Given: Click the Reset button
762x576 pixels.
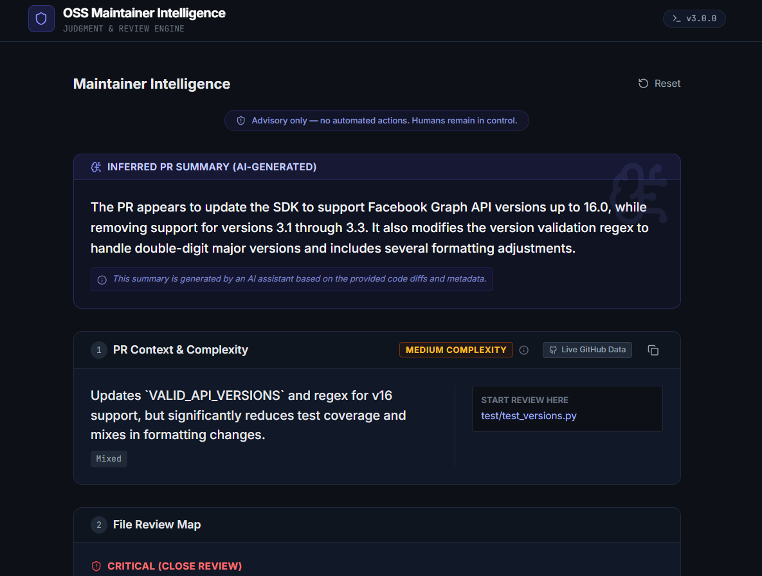Looking at the screenshot, I should 659,84.
